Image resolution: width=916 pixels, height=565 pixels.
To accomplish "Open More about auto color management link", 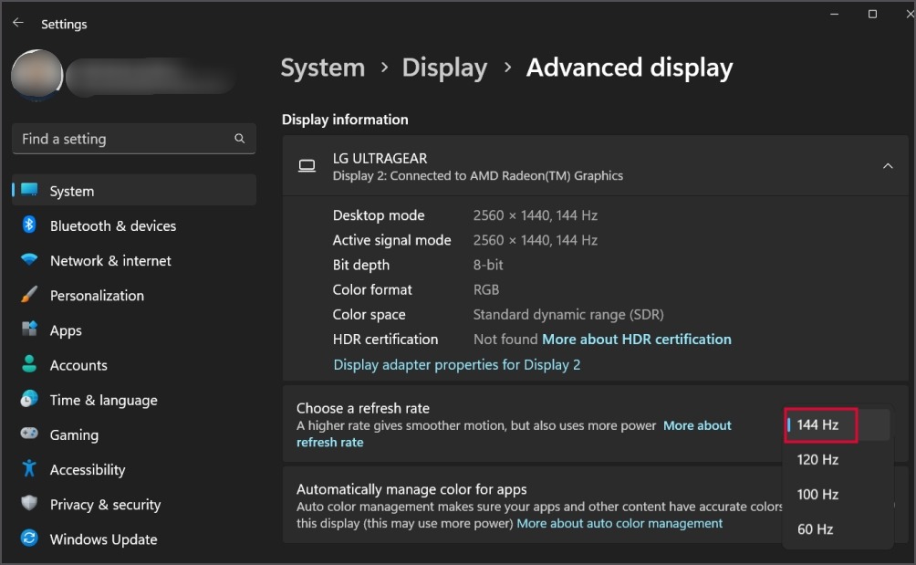I will tap(619, 523).
